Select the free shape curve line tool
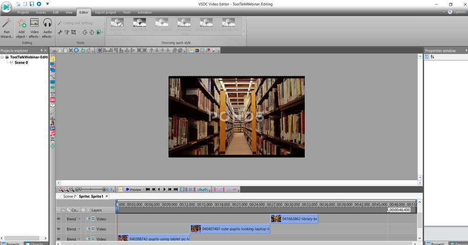 pyautogui.click(x=53, y=76)
